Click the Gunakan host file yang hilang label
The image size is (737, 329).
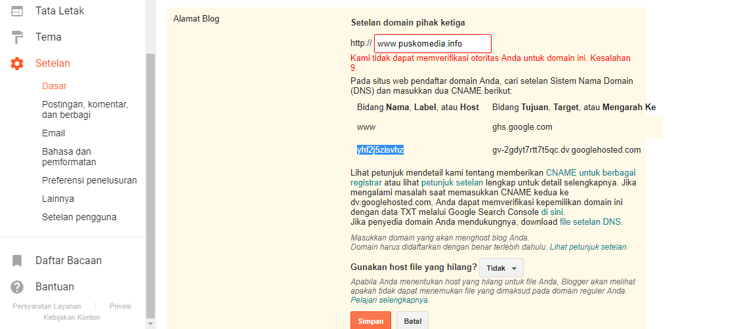[x=413, y=267]
